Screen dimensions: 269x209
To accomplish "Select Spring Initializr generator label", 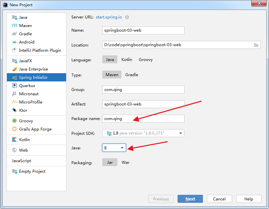I will [33, 77].
